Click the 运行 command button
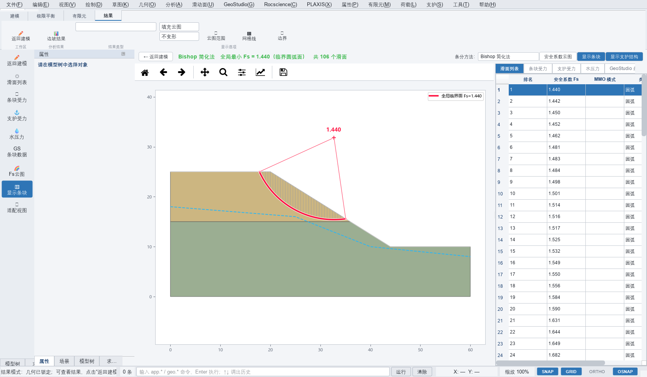This screenshot has height=377, width=647. 401,372
